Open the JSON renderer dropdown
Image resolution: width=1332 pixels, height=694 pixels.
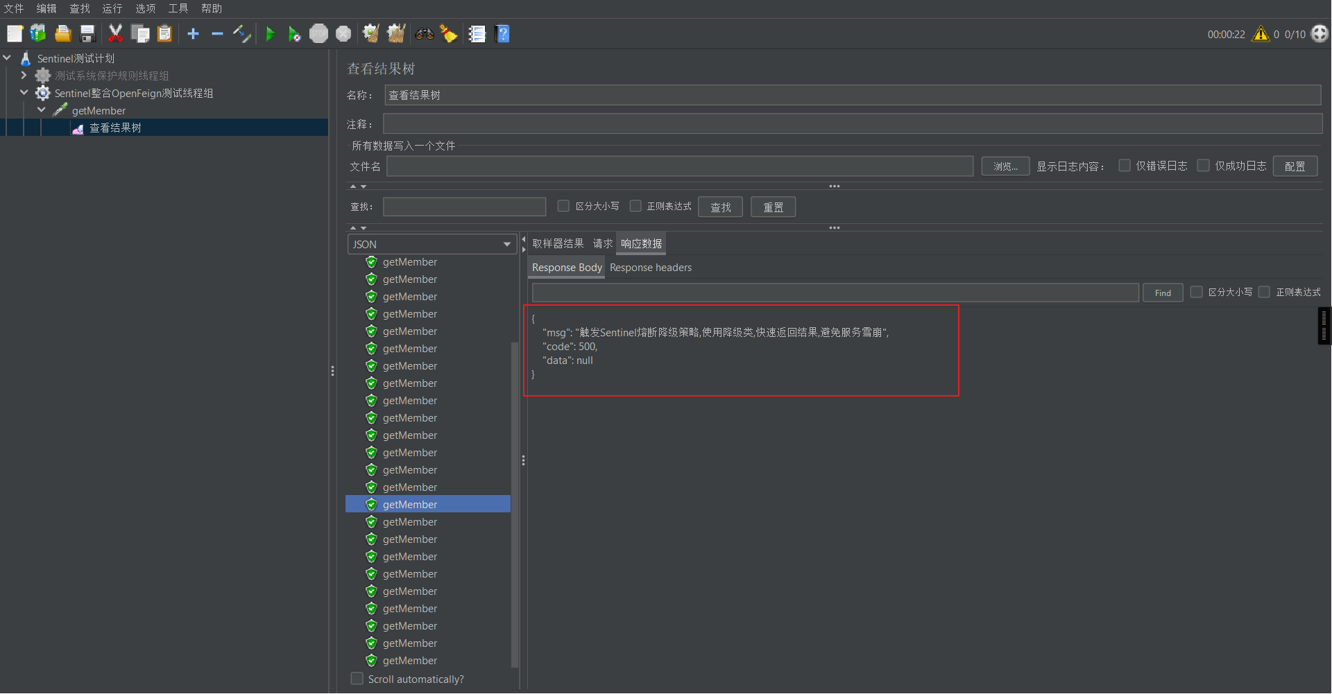(x=432, y=244)
